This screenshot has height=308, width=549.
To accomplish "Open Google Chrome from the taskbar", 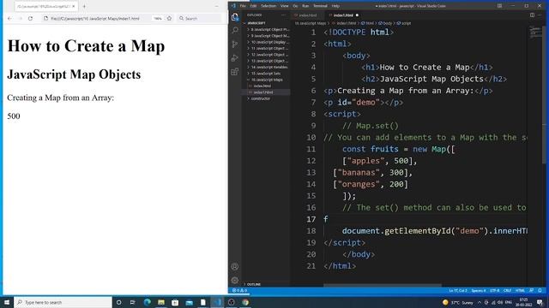I will tap(245, 302).
